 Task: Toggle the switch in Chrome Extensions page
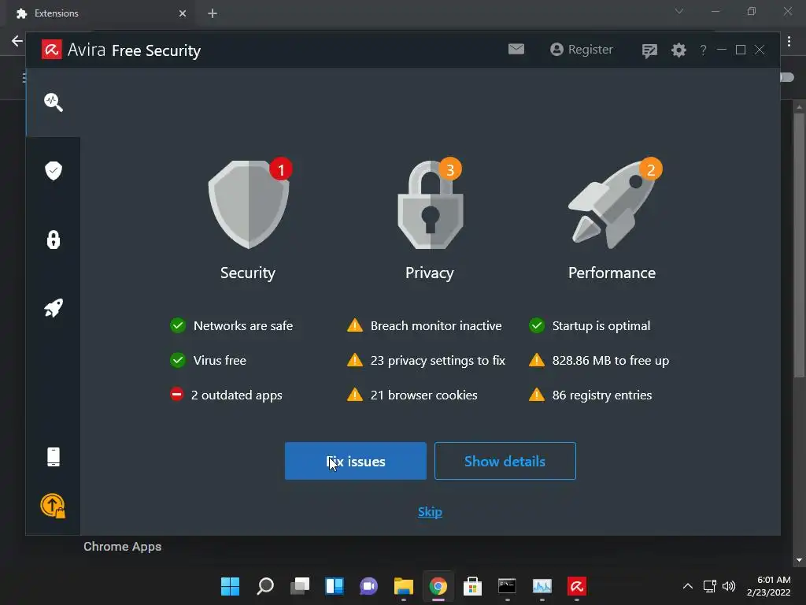787,77
